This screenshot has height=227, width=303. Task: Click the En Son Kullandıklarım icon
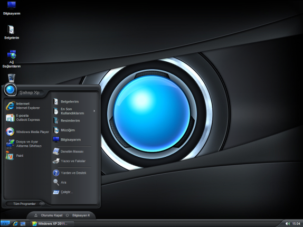coord(56,111)
